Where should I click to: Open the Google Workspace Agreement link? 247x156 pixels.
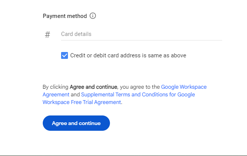click(184, 87)
